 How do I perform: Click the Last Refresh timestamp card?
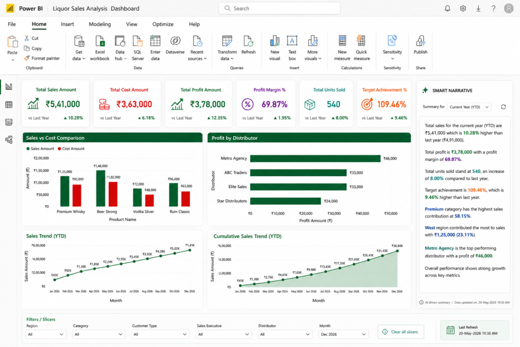(475, 330)
